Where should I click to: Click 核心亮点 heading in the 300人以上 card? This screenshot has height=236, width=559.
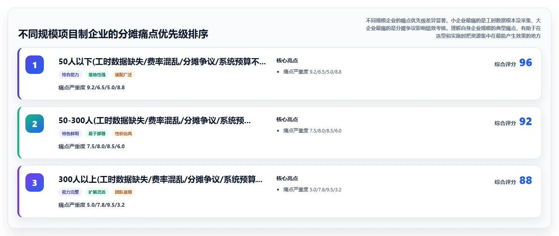coord(287,178)
